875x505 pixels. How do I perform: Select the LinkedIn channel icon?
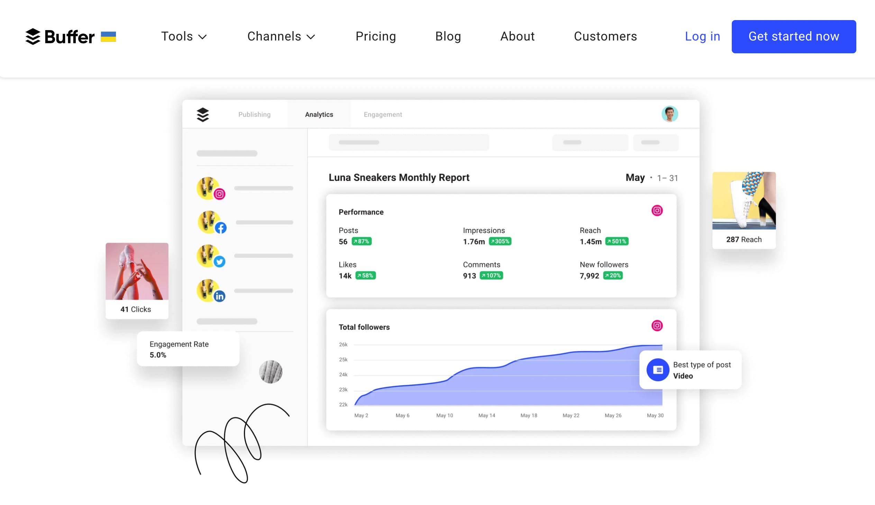coord(219,295)
